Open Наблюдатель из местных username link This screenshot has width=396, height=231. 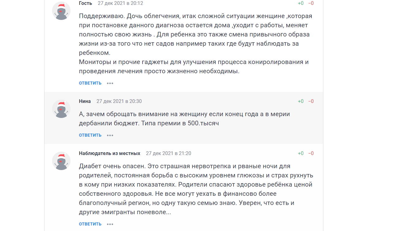click(x=110, y=153)
